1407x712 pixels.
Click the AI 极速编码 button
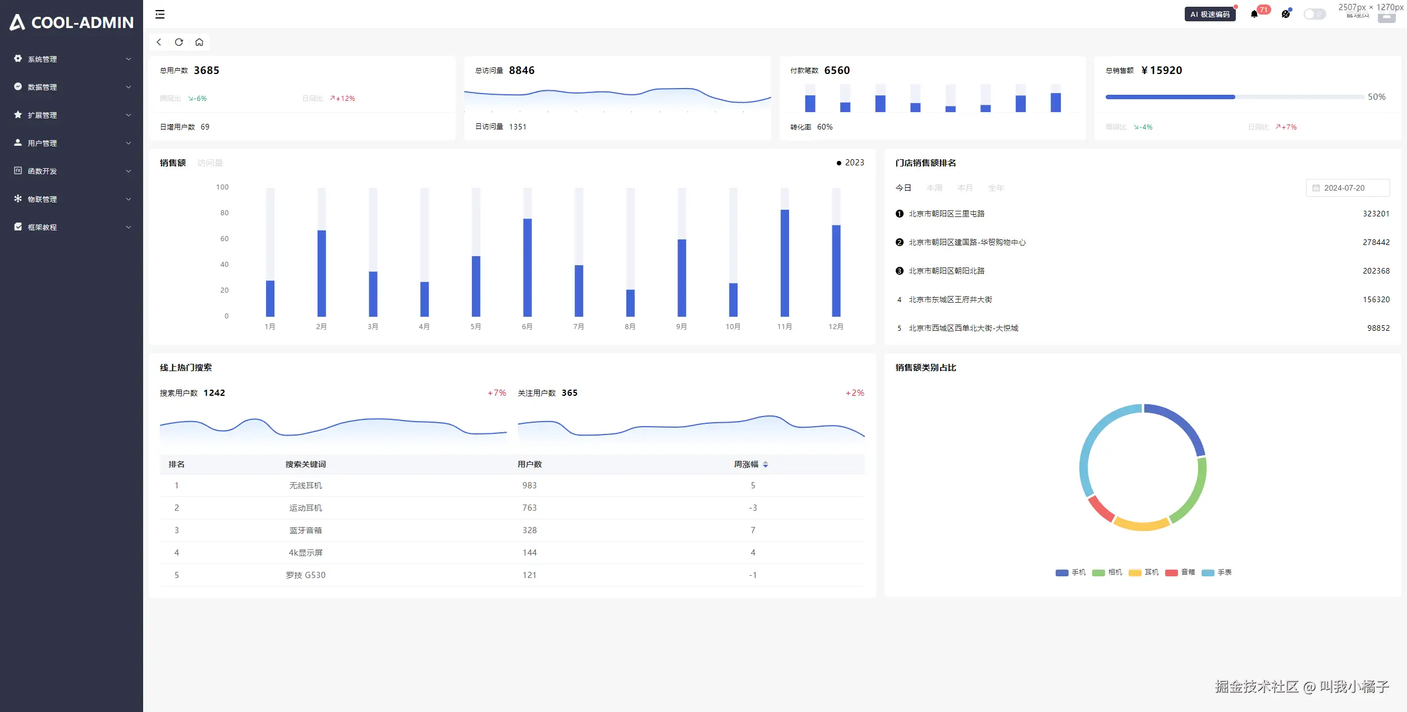pos(1210,14)
